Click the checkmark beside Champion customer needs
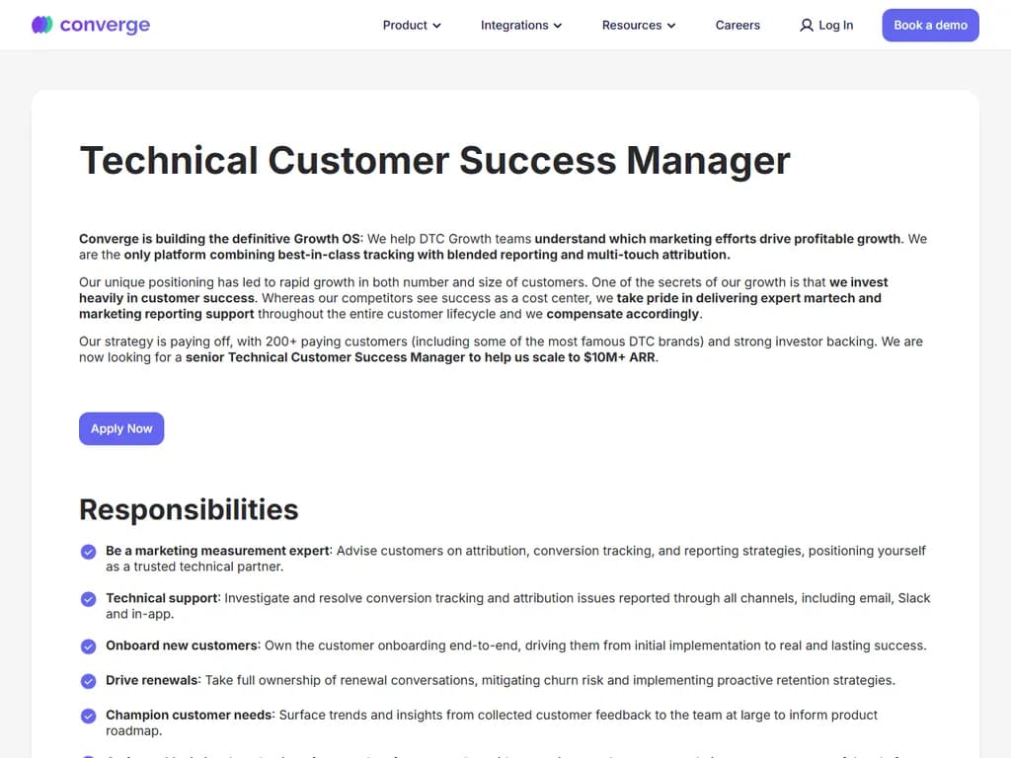Image resolution: width=1011 pixels, height=758 pixels. click(x=88, y=716)
